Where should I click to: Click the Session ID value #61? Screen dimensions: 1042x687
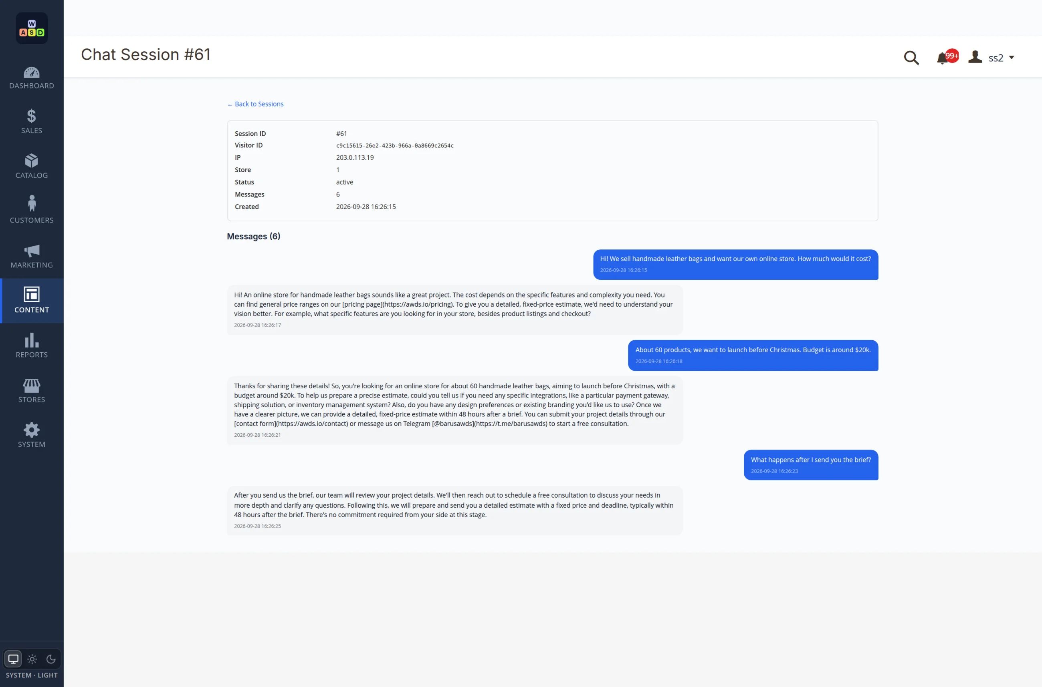tap(341, 134)
